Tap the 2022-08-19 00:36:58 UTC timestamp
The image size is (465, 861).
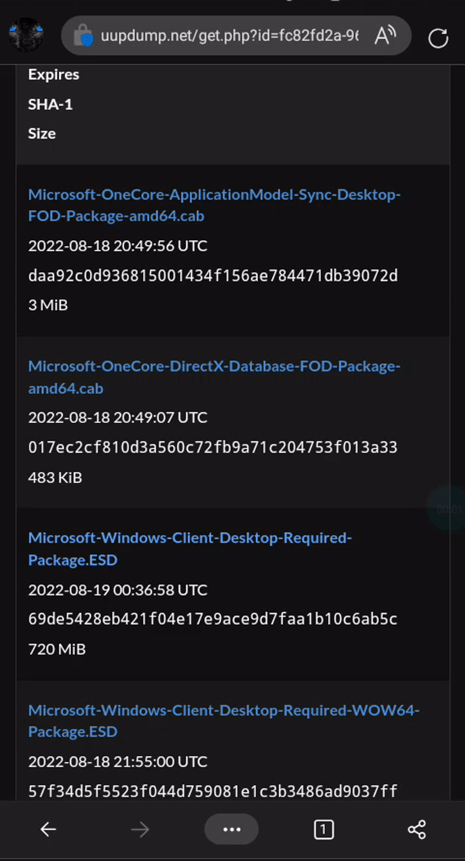coord(117,590)
